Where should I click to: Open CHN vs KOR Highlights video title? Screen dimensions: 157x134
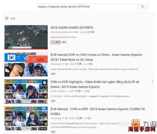click(95, 84)
